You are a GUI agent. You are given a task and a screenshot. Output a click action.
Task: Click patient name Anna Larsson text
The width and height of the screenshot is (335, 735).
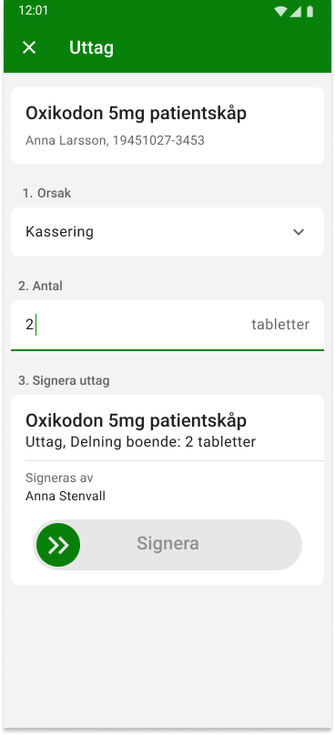66,141
